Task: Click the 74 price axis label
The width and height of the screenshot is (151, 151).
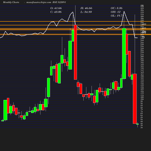Action: [142, 111]
